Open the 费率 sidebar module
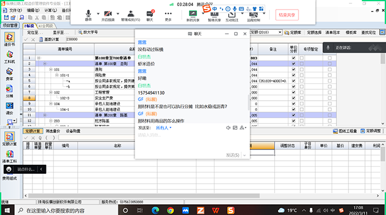Viewport: 386px width, 215px height. pos(9,74)
